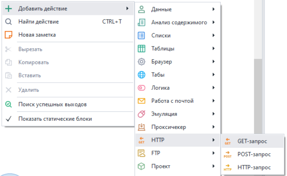Click the Данные person icon
287x176 pixels.
pos(141,9)
